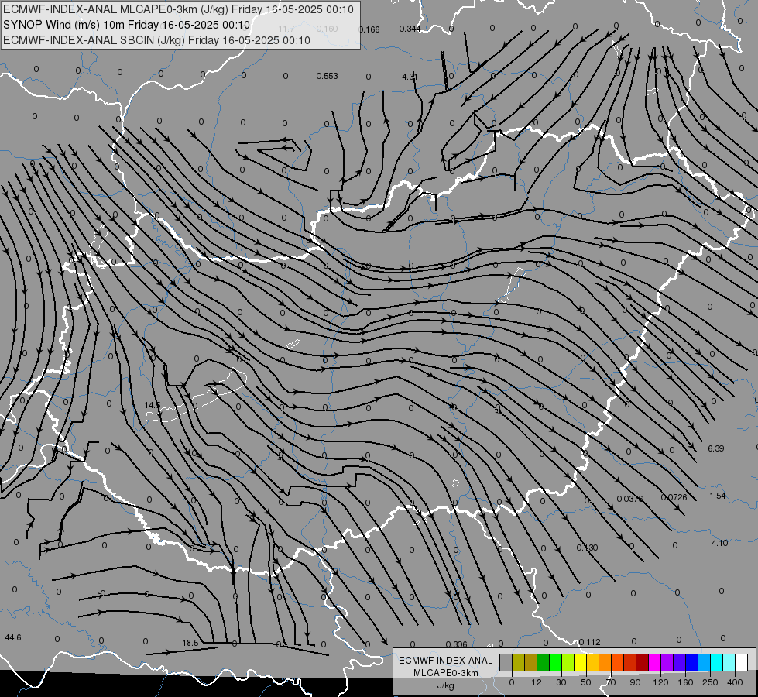
Task: Select the pure yellow legend swatch
Action: click(581, 662)
